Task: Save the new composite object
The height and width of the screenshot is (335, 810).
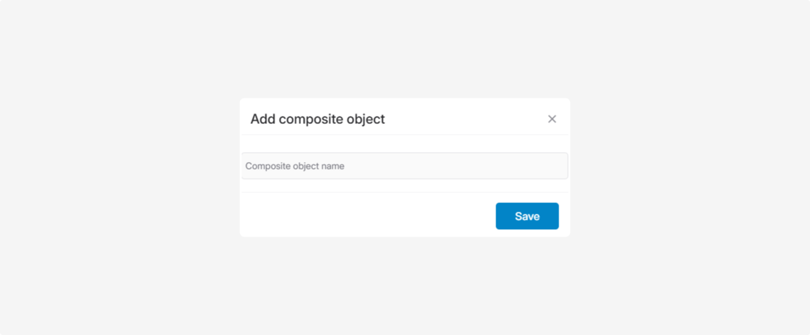Action: coord(527,216)
